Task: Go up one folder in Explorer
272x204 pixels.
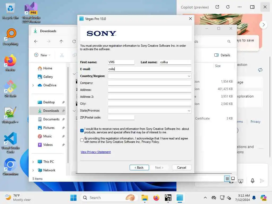Action: click(61, 41)
